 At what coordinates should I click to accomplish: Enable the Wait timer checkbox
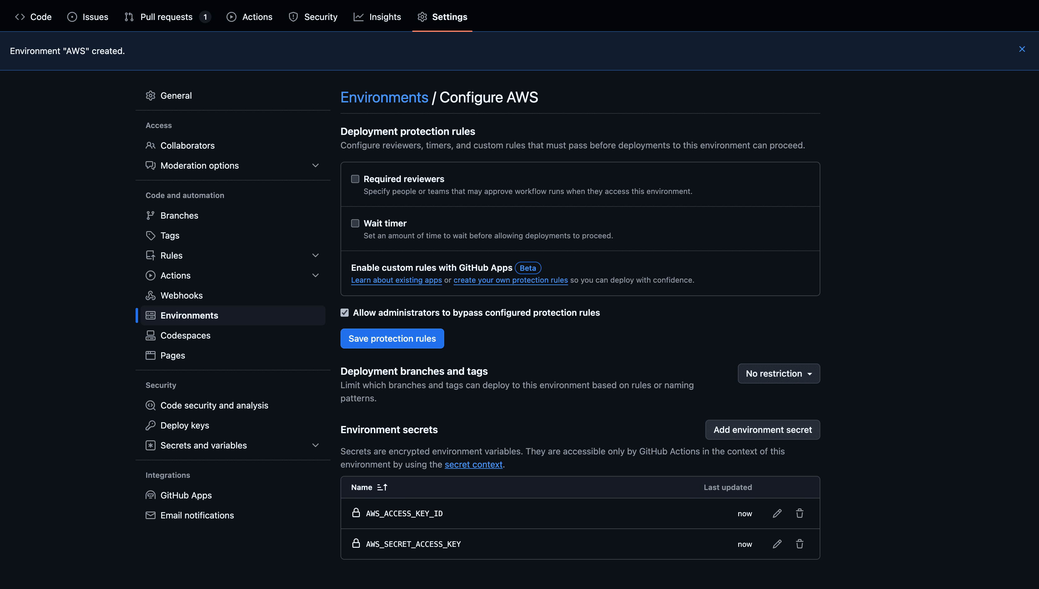click(355, 223)
